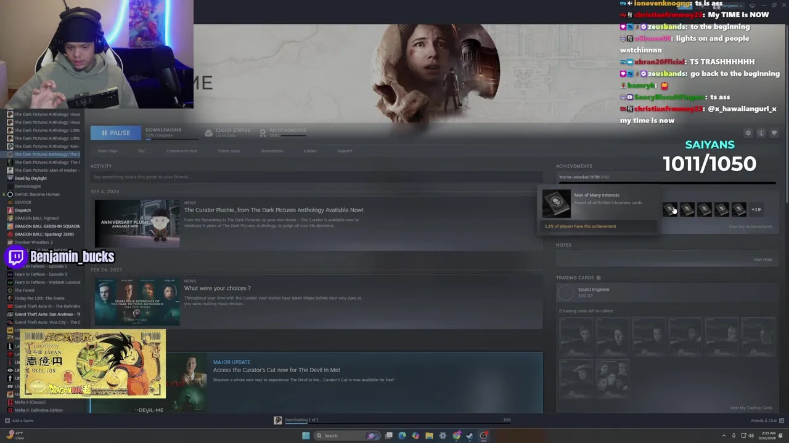Select The Dark Pictures: Man of Medan

46,170
